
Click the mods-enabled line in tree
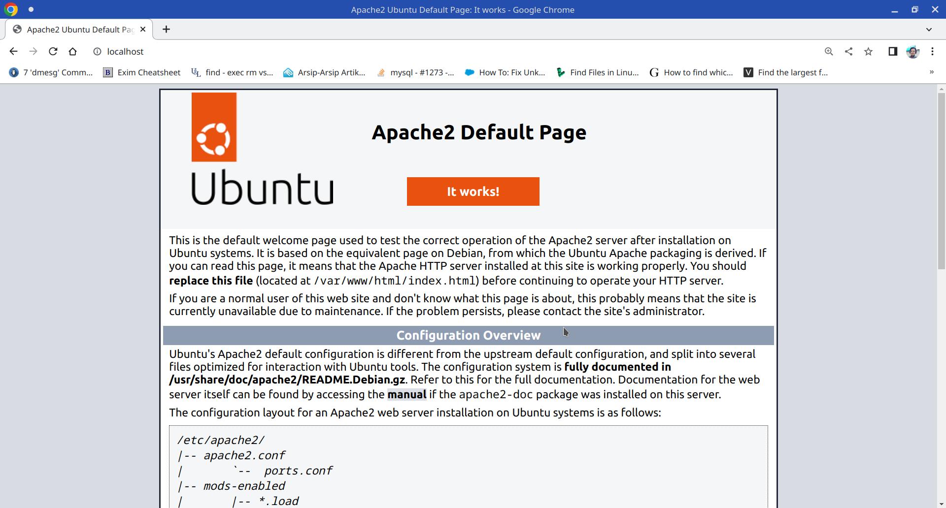244,486
